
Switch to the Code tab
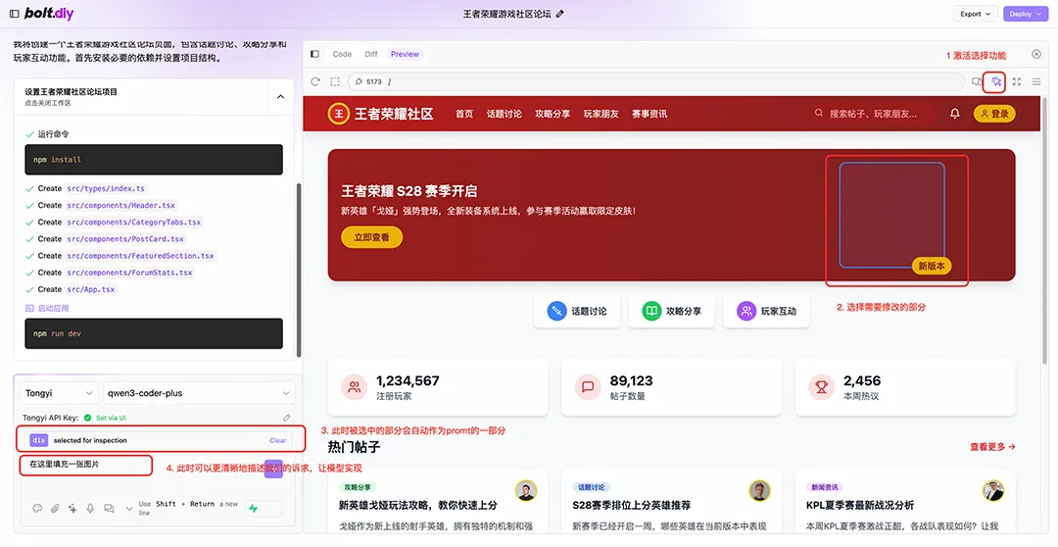[342, 54]
